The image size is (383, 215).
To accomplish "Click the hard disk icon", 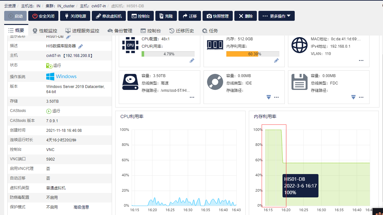I will click(x=130, y=82).
